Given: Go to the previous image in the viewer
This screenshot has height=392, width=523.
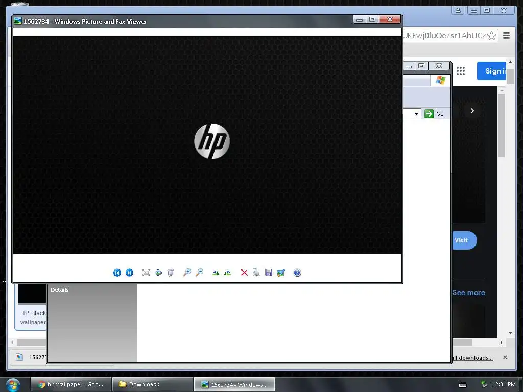Looking at the screenshot, I should click(x=117, y=273).
